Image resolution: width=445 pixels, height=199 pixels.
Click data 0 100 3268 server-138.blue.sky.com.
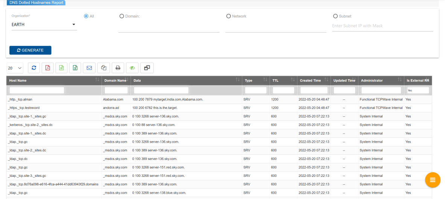point(159,193)
